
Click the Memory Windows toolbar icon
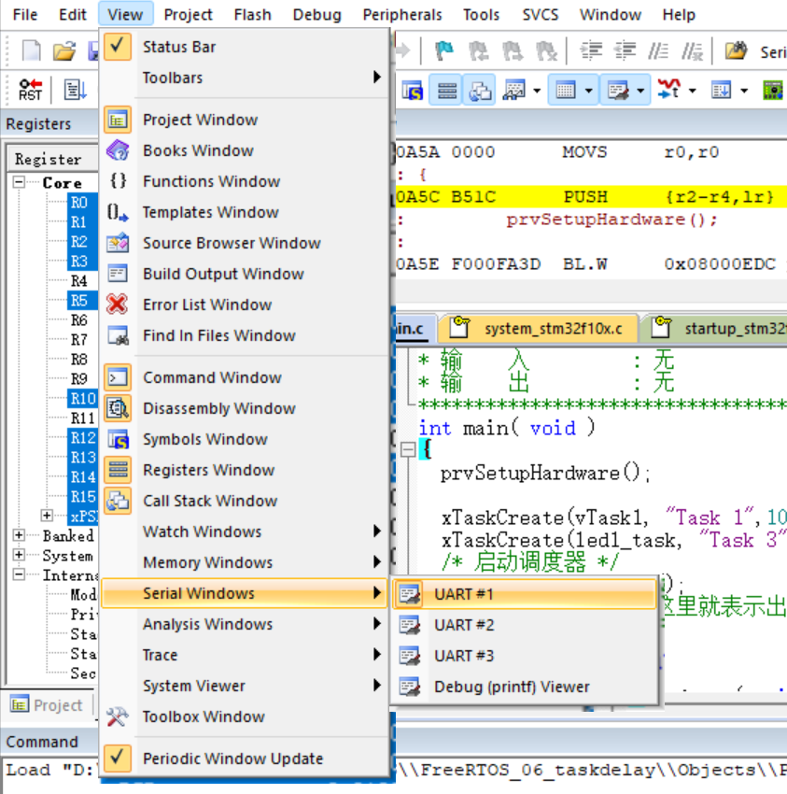click(x=565, y=90)
